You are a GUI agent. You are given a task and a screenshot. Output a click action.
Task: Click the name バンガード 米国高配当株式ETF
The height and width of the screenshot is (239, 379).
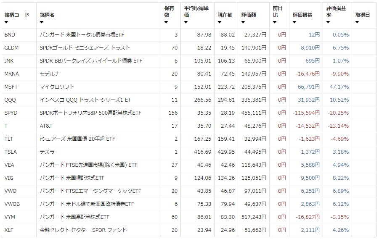click(74, 218)
